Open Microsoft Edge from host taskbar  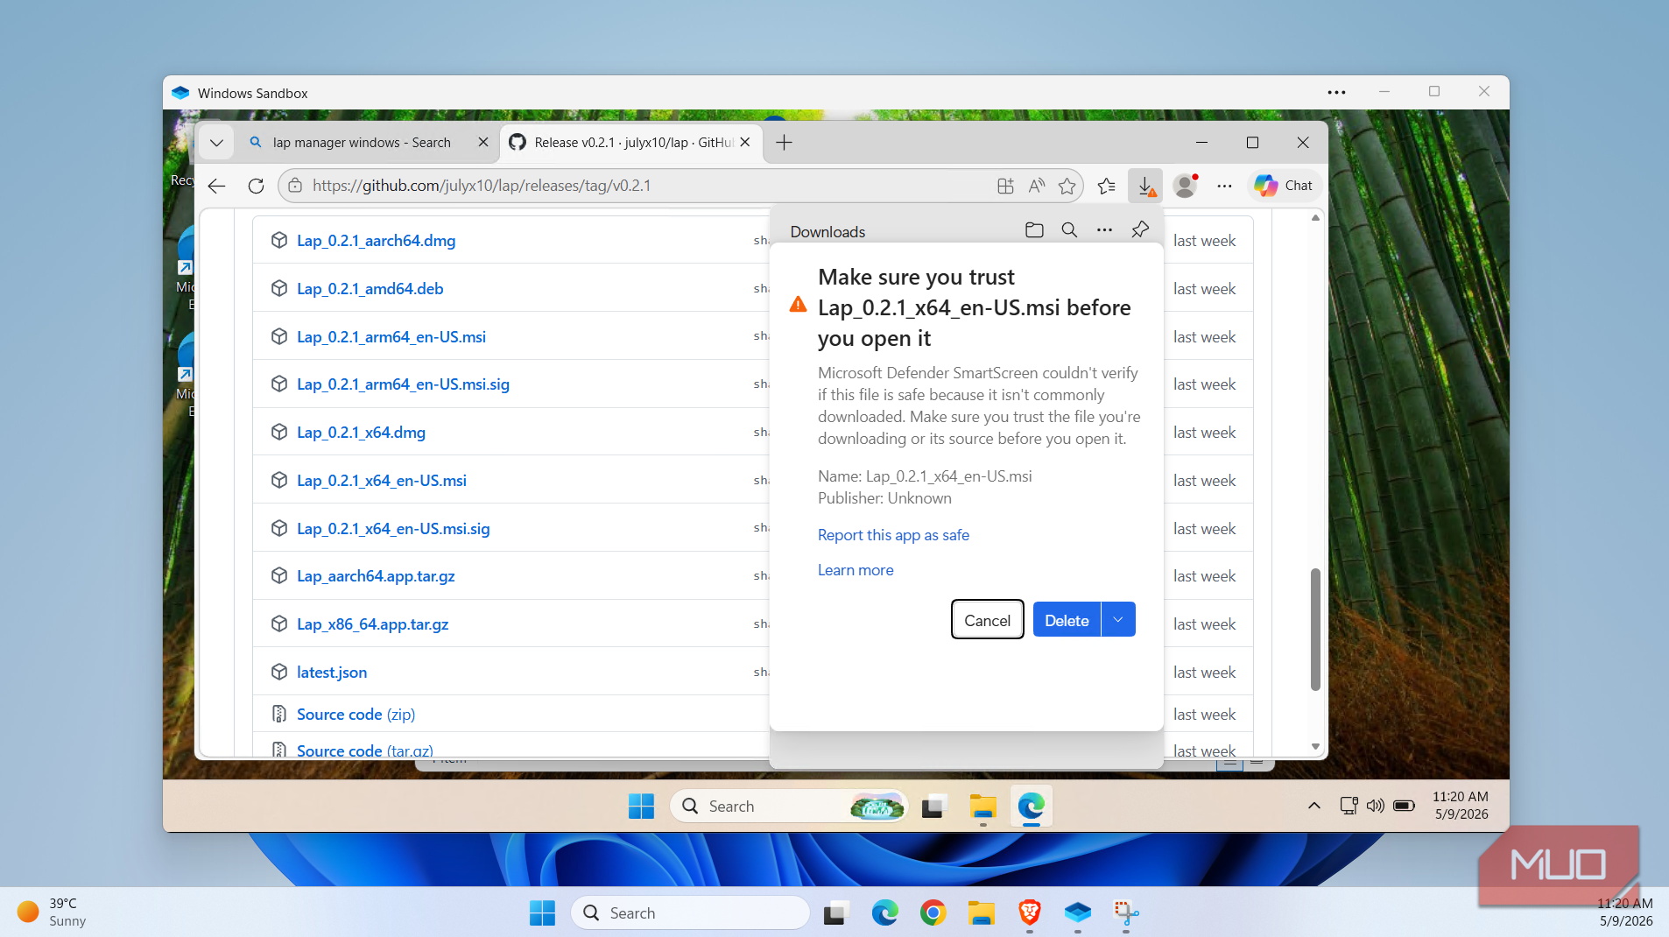click(884, 913)
